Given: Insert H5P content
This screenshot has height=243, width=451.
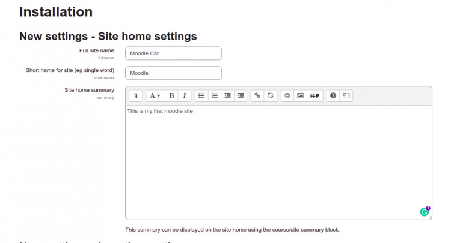Looking at the screenshot, I should tap(315, 95).
